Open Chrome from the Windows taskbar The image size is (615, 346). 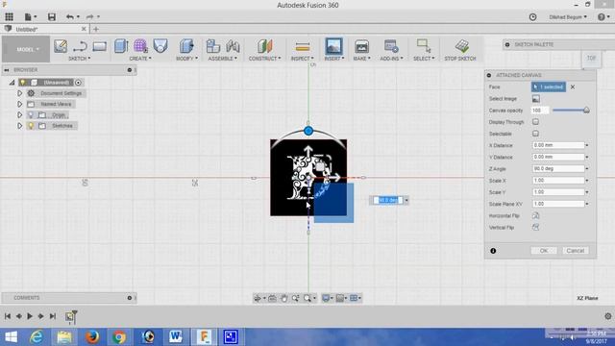pos(119,336)
